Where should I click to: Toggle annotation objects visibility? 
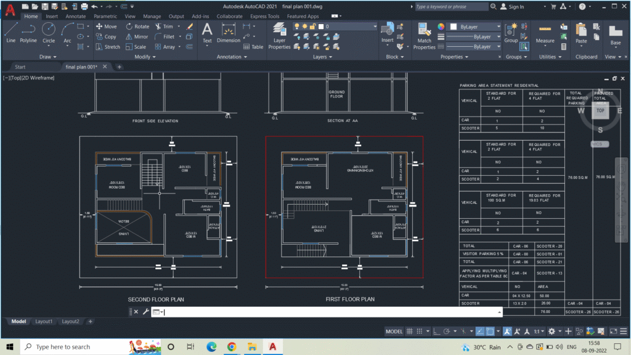[508, 331]
